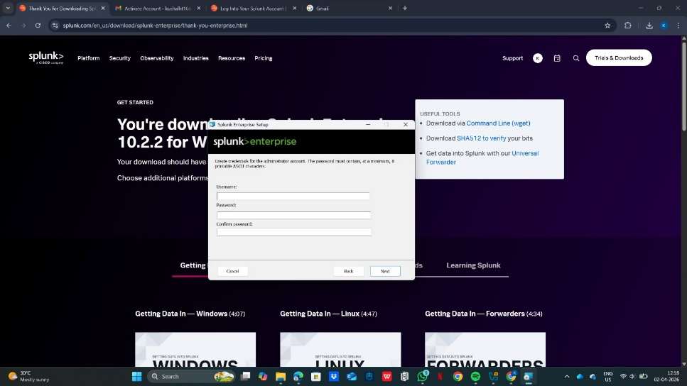The image size is (687, 386).
Task: Bookmark this page with the star icon
Action: click(607, 26)
